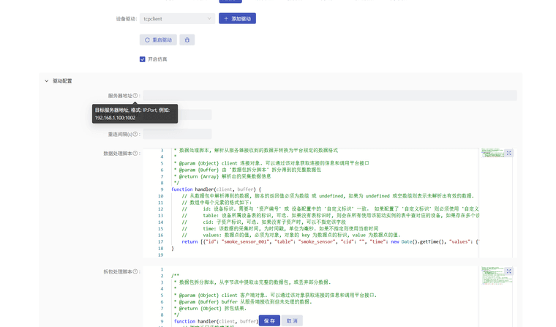This screenshot has height=327, width=556.
Task: Collapse the 驱动配置 section
Action: click(47, 81)
